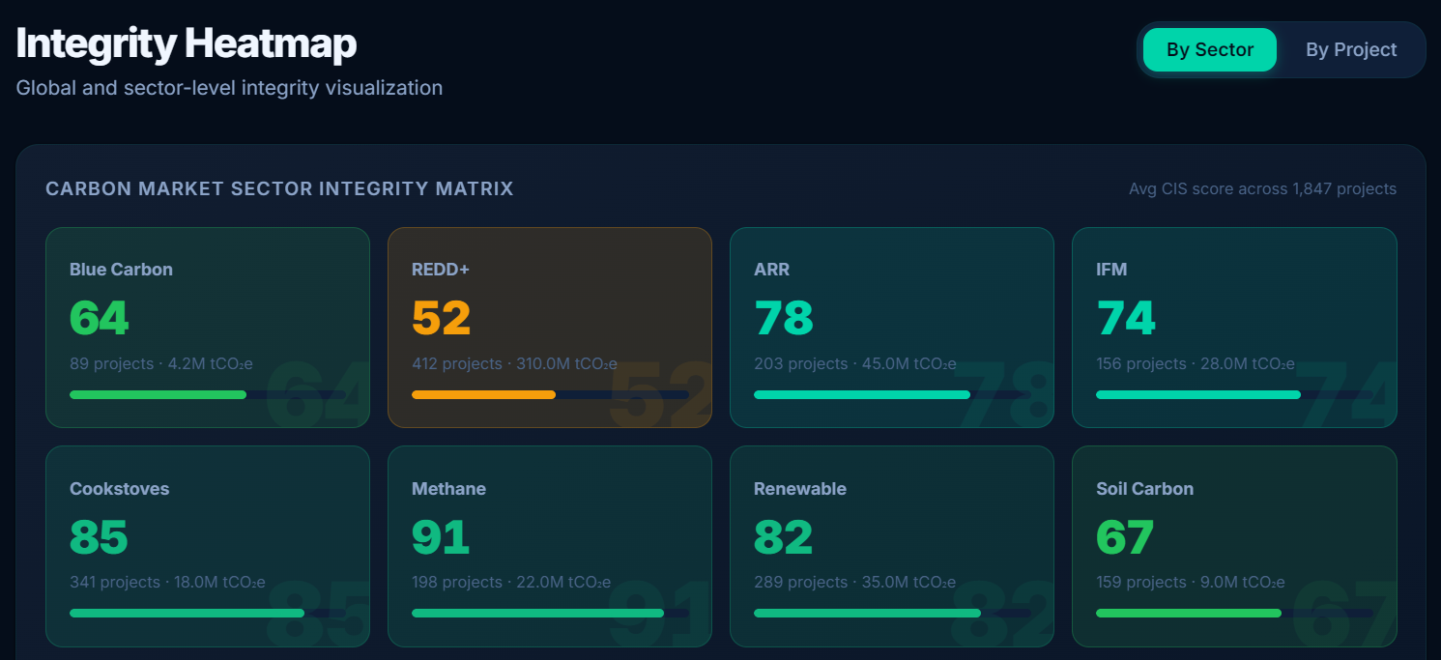Click '289 projects · 35.0M tCO₂e' text
Image resolution: width=1441 pixels, height=660 pixels.
click(x=854, y=583)
